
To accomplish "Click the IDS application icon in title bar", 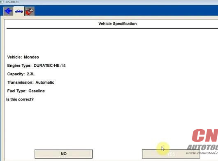I will [x=2, y=2].
